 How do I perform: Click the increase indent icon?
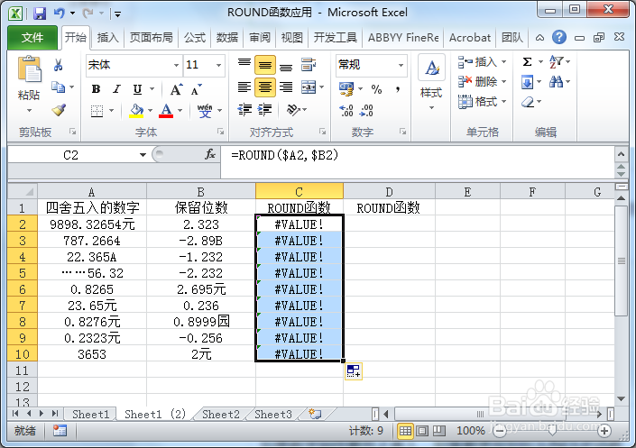pyautogui.click(x=265, y=109)
